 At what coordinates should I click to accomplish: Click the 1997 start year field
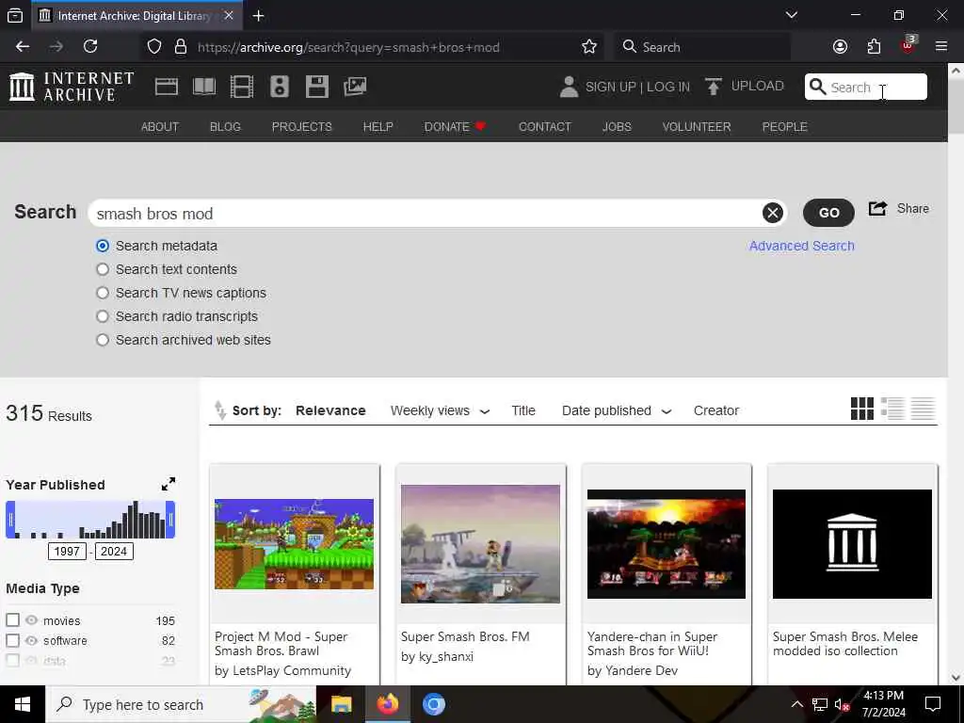(67, 551)
